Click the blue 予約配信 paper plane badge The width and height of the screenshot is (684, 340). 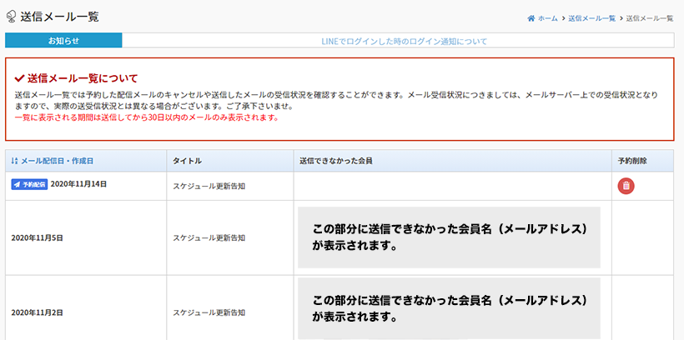point(29,184)
